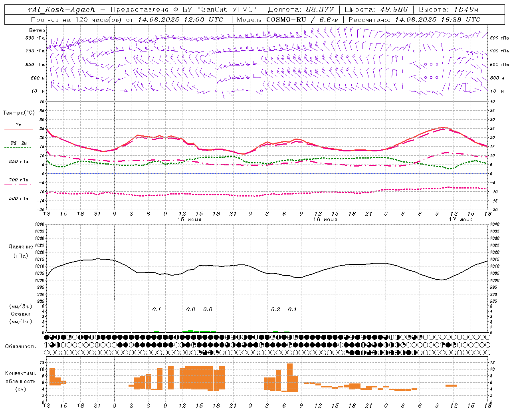This screenshot has height=409, width=511.
Task: Click the Долгота: 88.377 value
Action: tap(301, 10)
